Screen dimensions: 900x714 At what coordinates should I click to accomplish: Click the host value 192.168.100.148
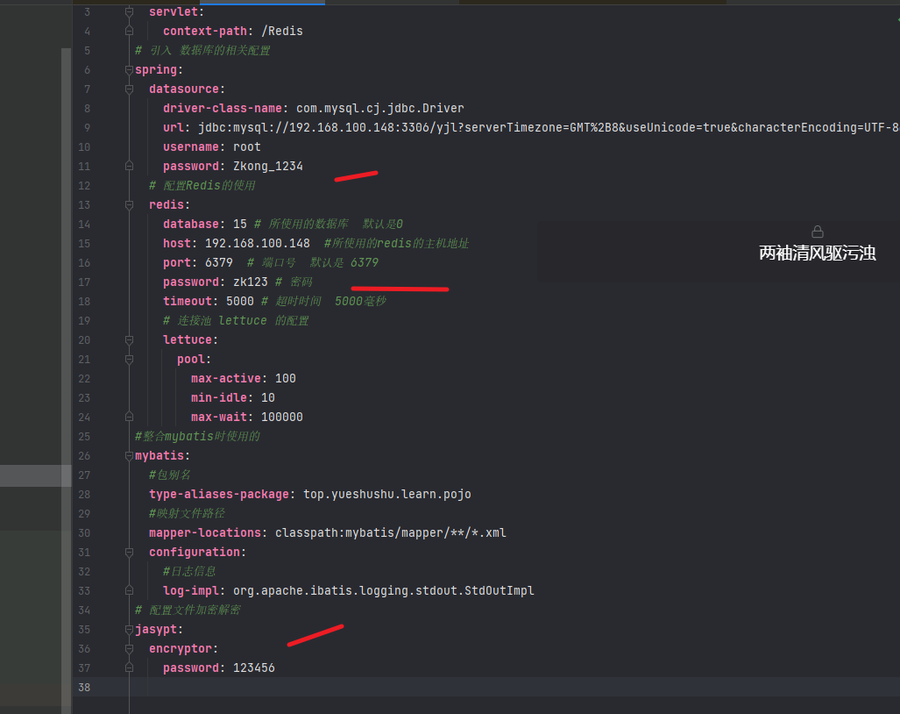257,244
